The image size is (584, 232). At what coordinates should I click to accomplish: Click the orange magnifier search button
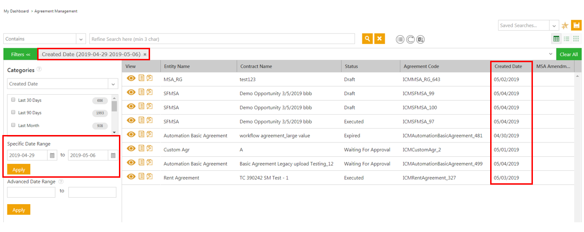[x=367, y=39]
